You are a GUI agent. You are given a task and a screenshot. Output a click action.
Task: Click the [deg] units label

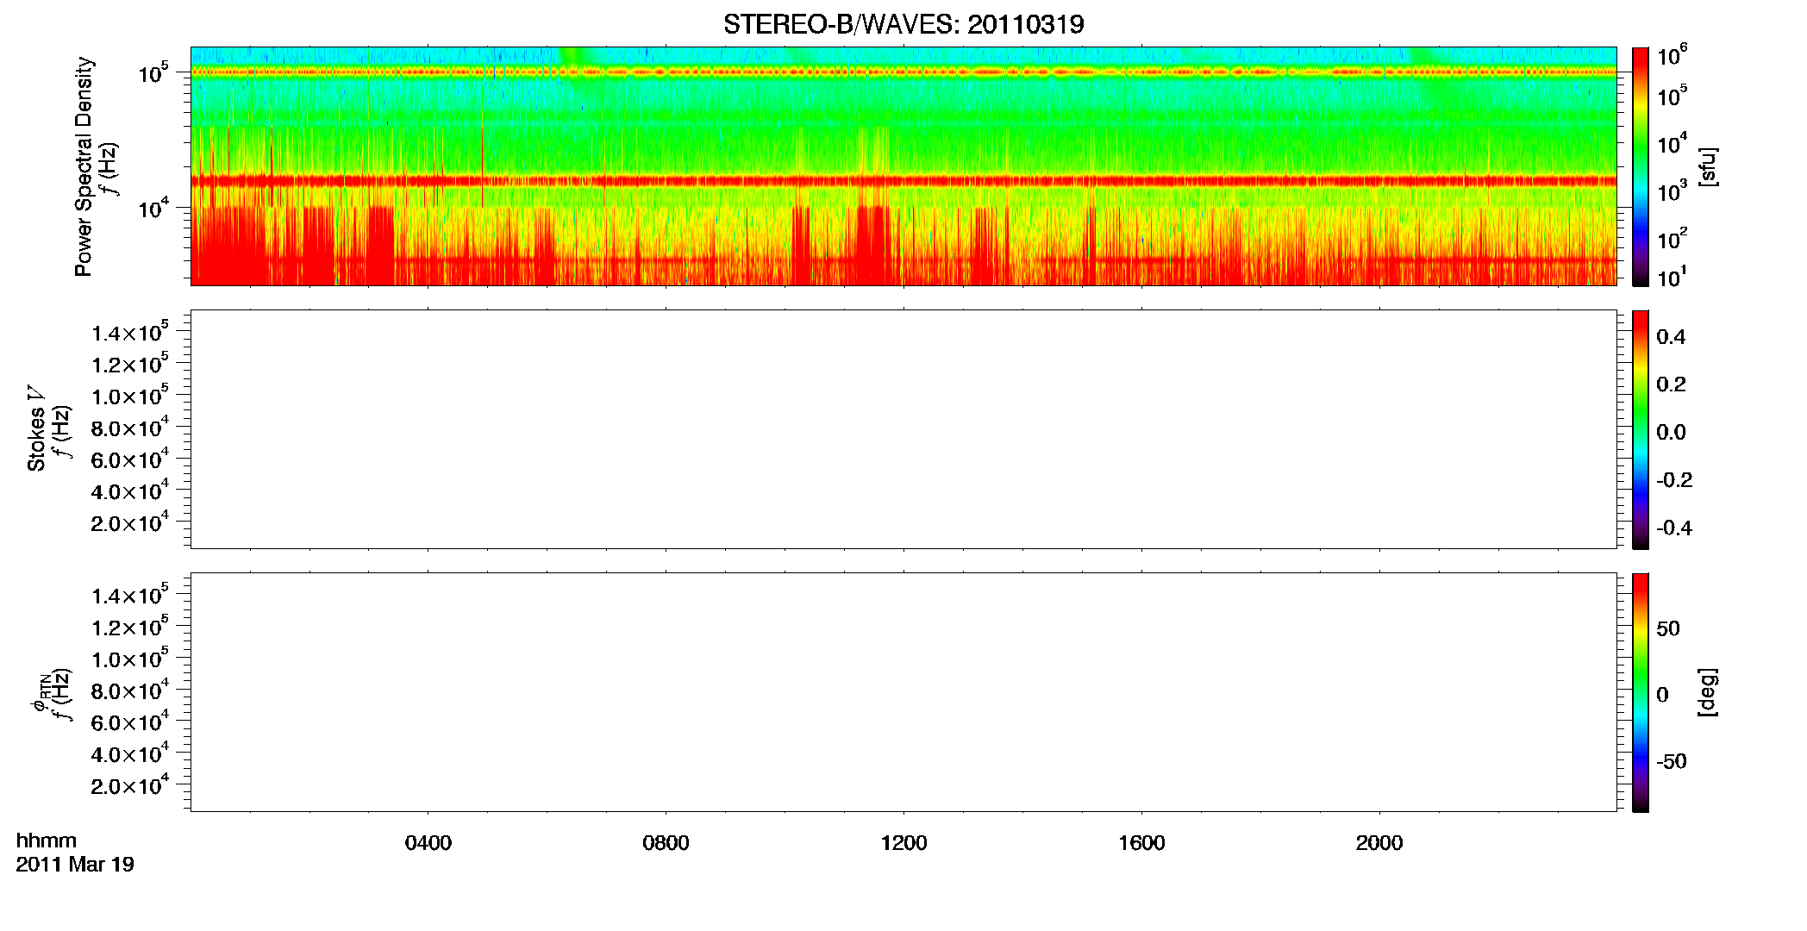pyautogui.click(x=1707, y=692)
